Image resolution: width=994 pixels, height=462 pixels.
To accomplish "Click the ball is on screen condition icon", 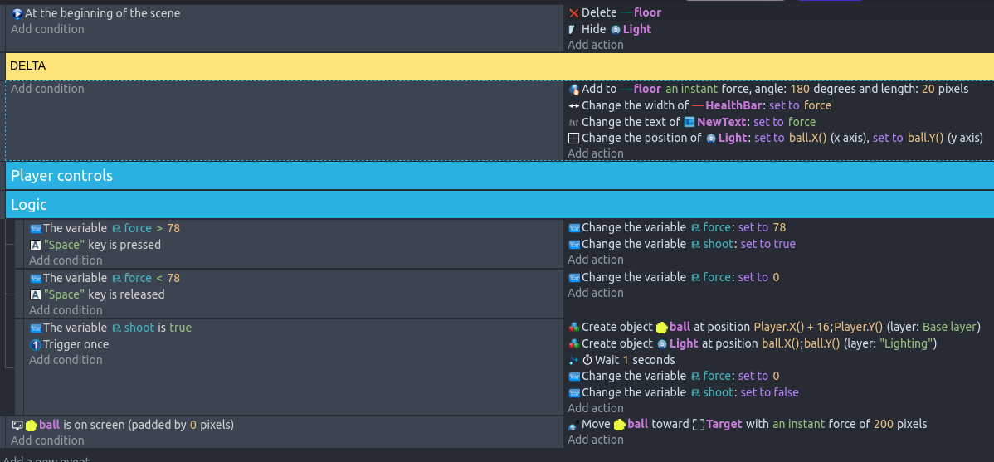I will pyautogui.click(x=17, y=425).
